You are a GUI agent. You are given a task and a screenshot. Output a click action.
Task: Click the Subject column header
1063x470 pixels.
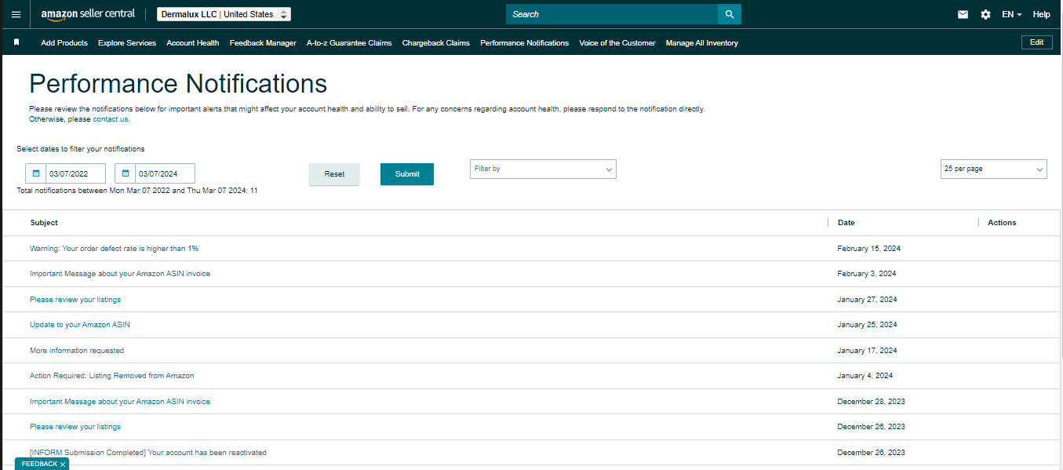(x=44, y=223)
